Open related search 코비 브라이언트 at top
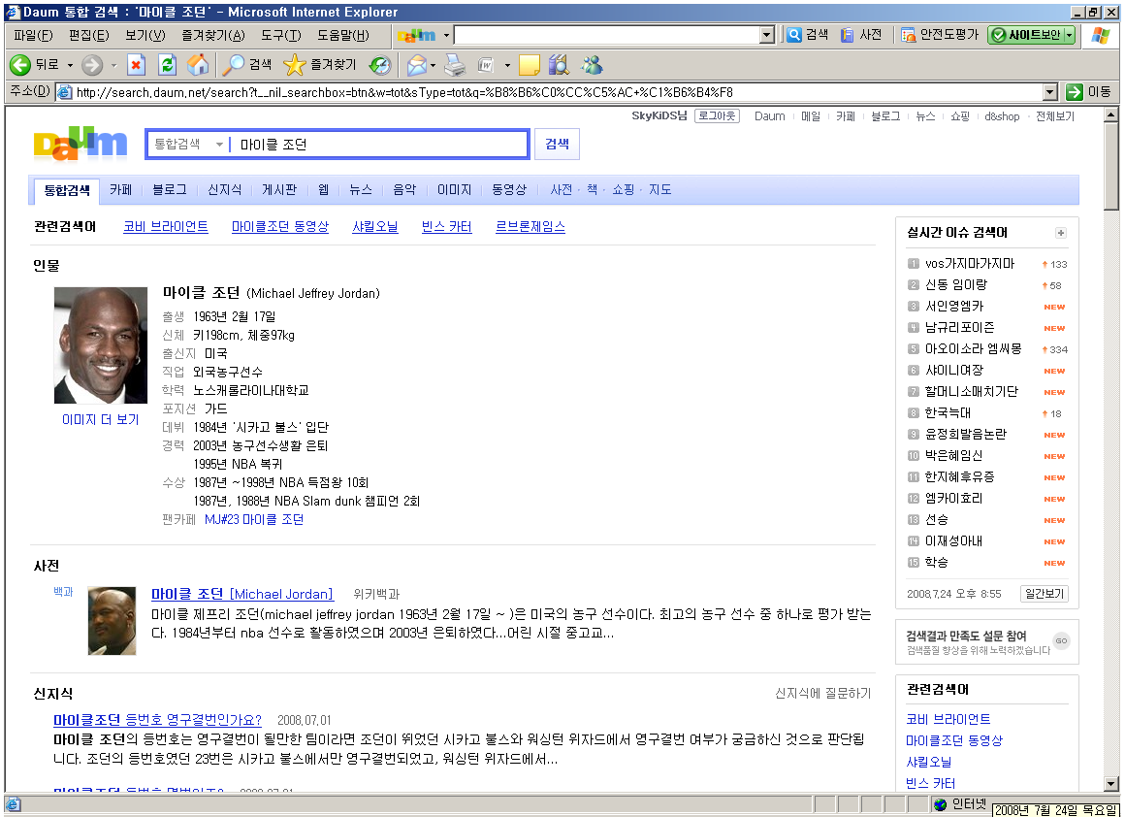Screen dimensions: 1125x817 pos(166,227)
